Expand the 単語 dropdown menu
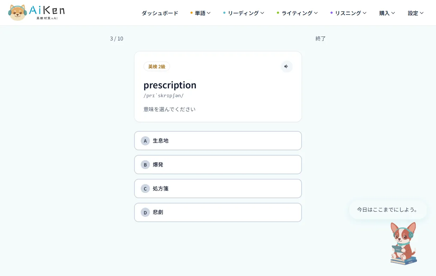Screen dimensions: 436x276 pos(200,13)
